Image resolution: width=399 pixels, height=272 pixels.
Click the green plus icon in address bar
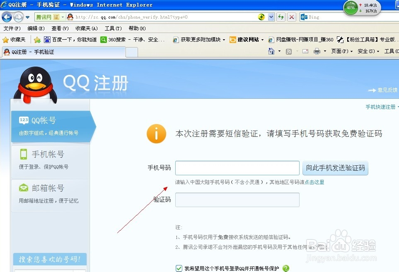261,17
